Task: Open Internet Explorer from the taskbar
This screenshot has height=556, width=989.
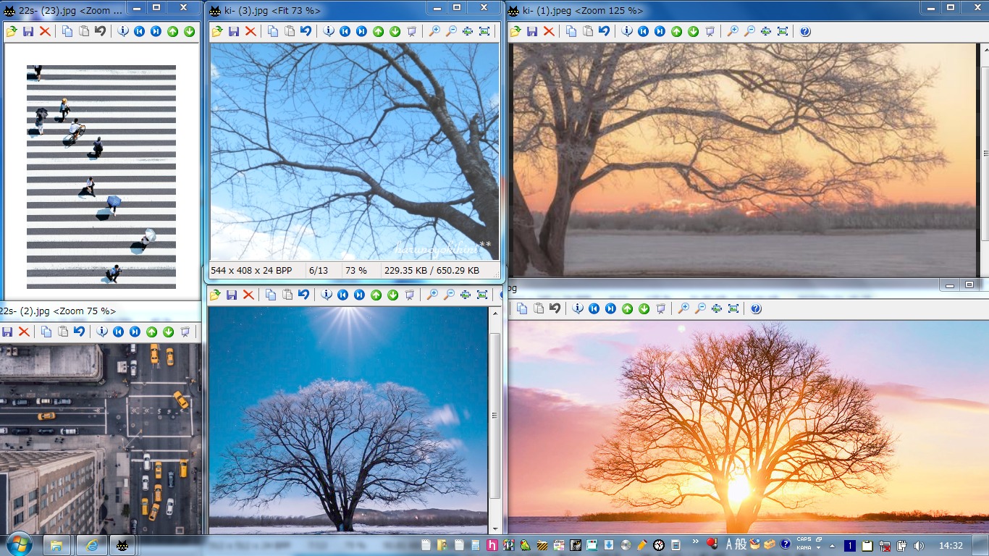Action: (91, 545)
